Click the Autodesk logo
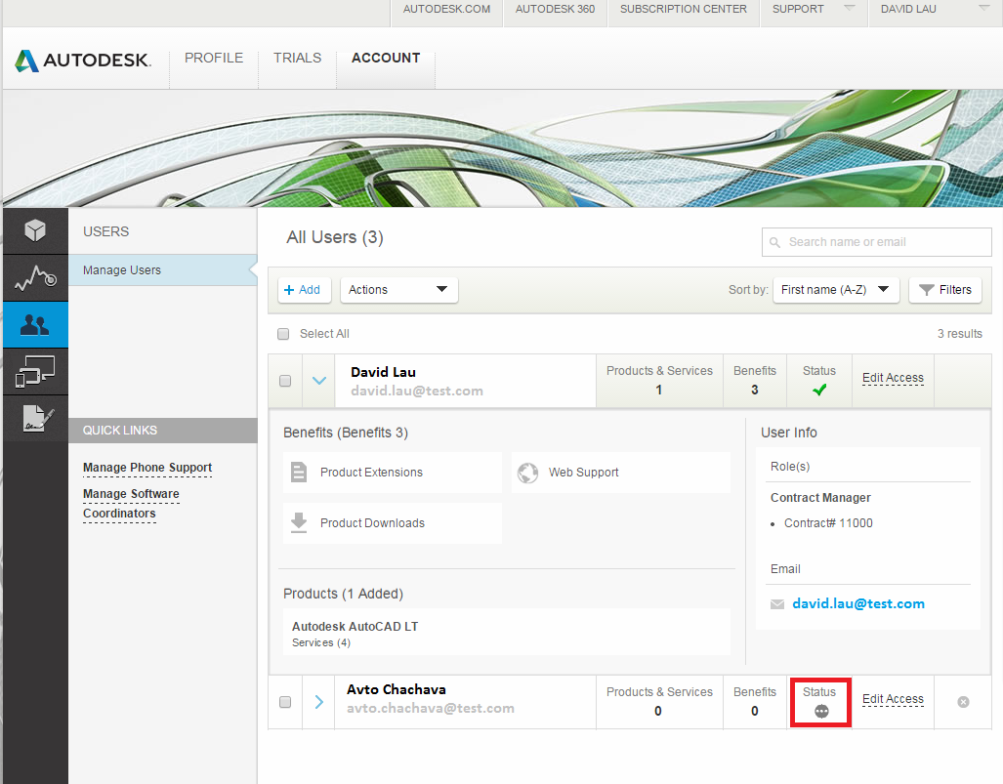This screenshot has width=1003, height=784. point(82,61)
